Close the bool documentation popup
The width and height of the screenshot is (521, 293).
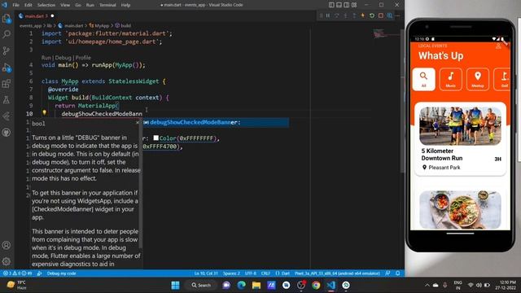tap(138, 123)
